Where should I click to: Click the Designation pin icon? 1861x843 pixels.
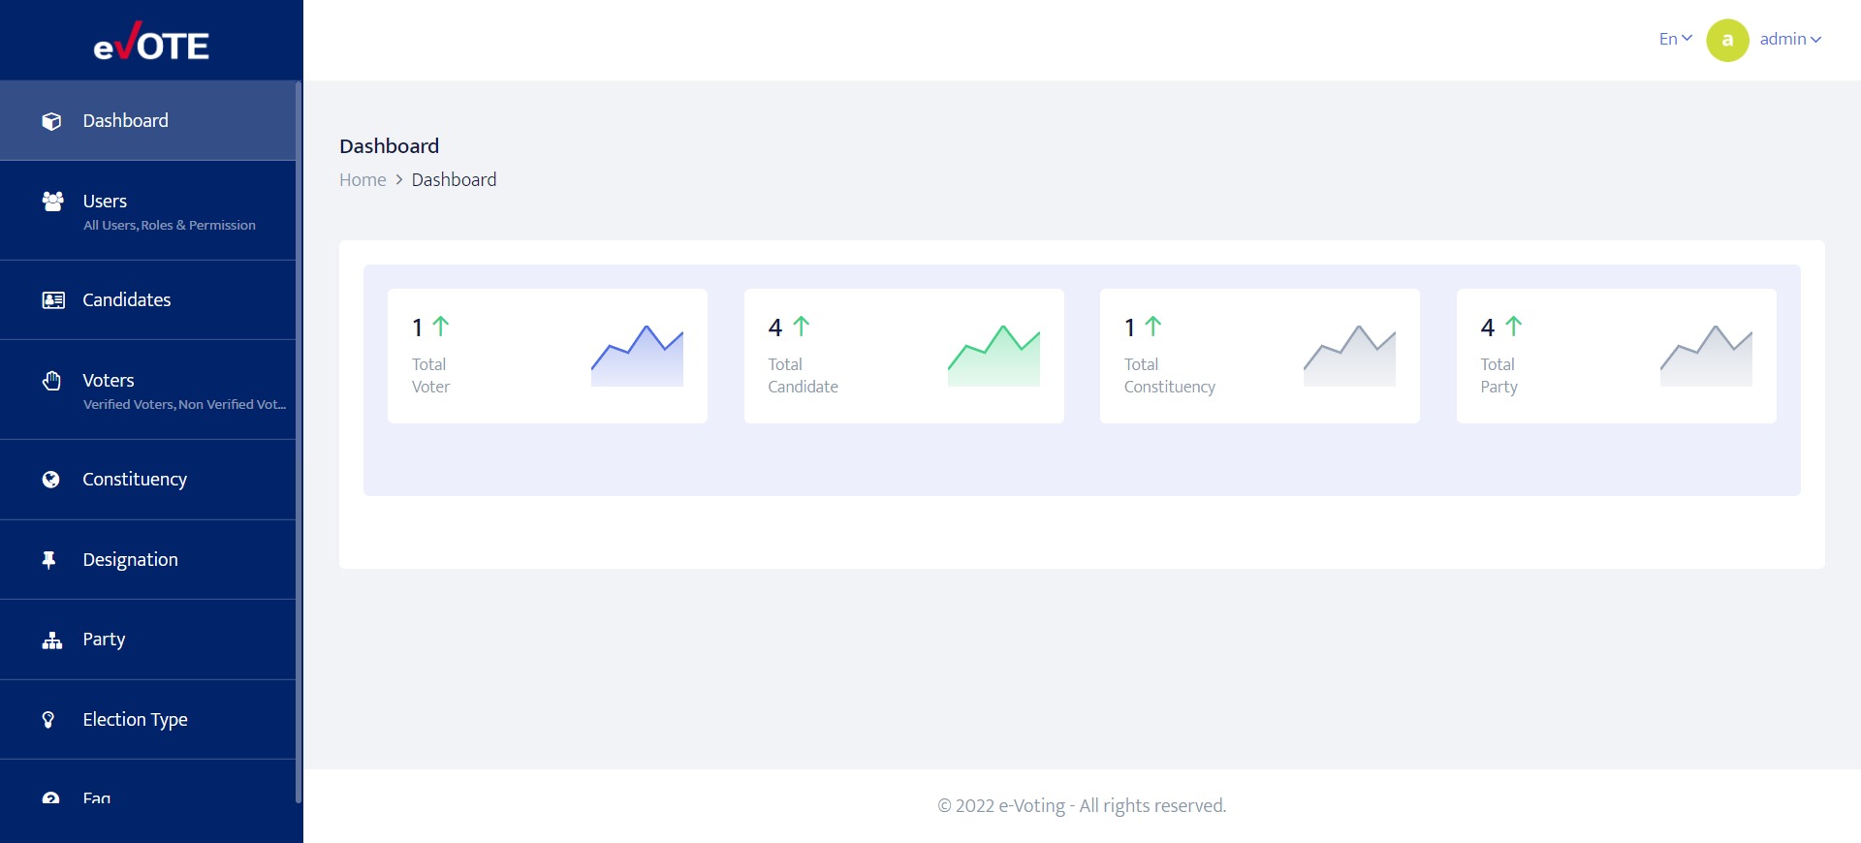(48, 560)
